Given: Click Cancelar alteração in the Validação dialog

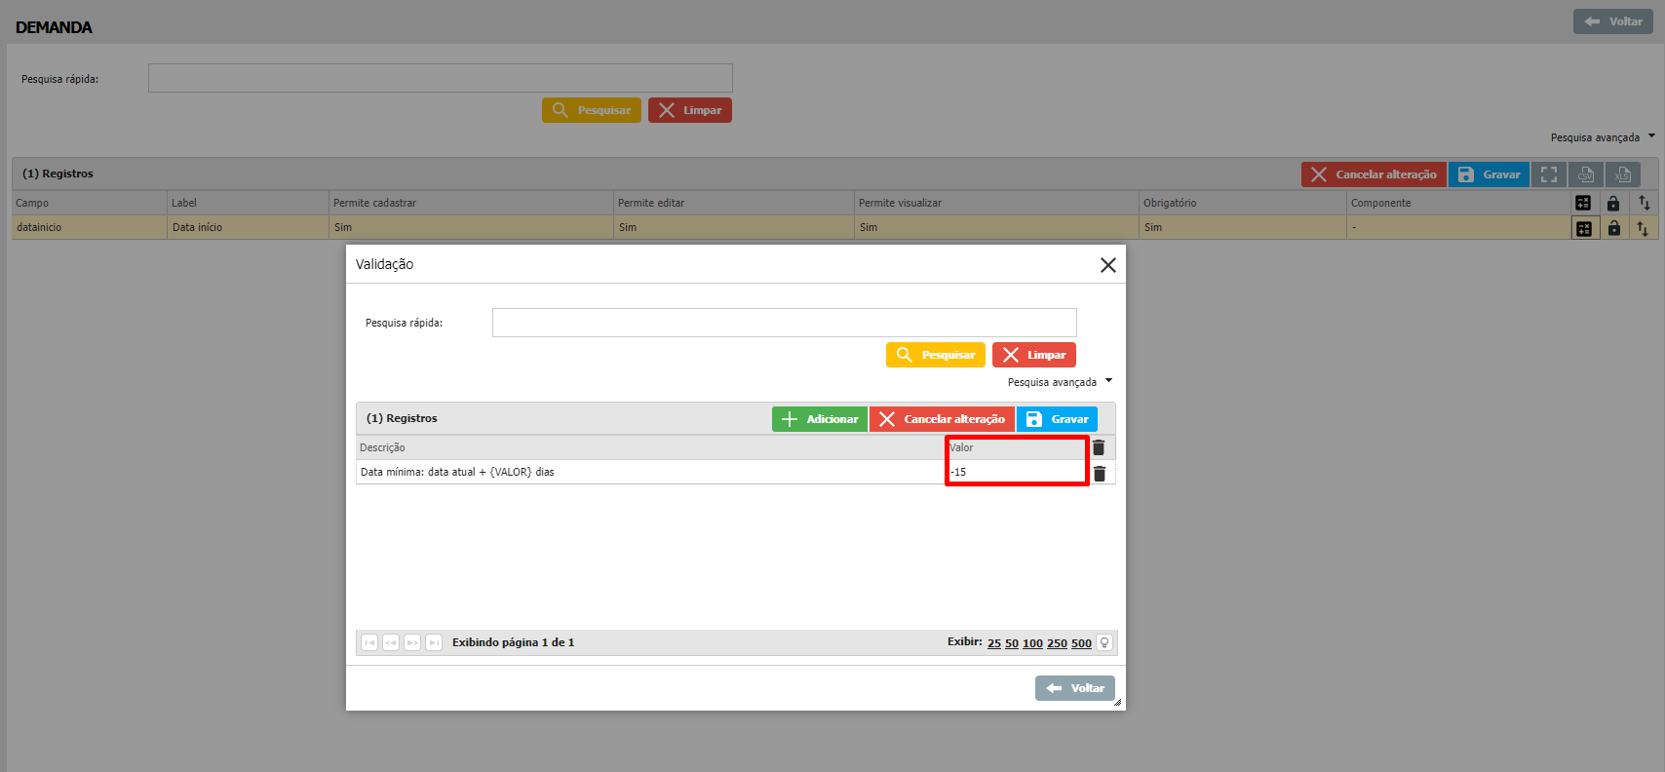Looking at the screenshot, I should coord(942,419).
